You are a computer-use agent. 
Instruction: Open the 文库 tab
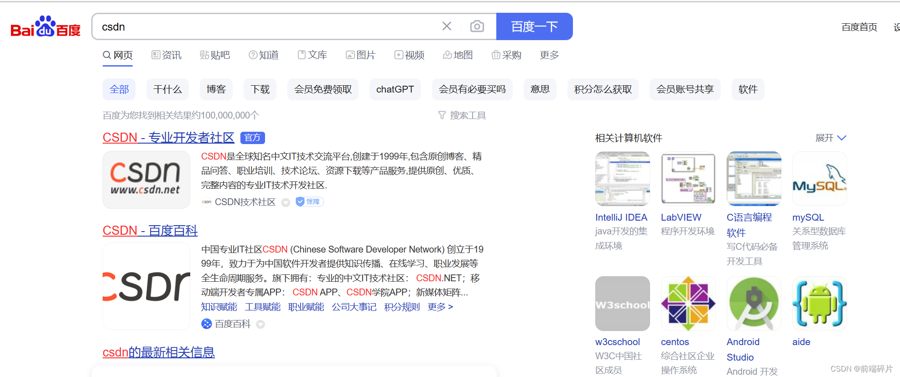312,55
